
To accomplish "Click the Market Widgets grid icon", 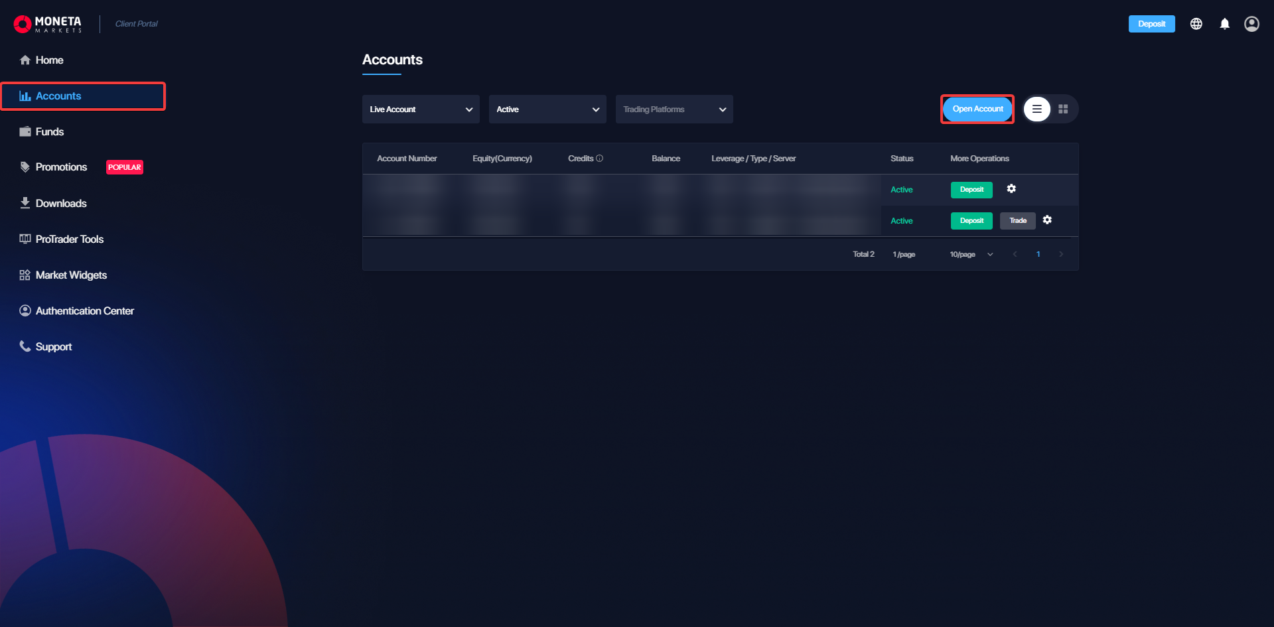I will 25,275.
